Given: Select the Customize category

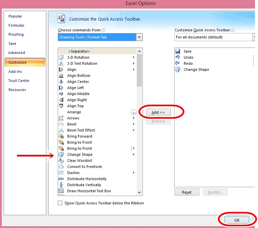Looking at the screenshot, I should 25,62.
